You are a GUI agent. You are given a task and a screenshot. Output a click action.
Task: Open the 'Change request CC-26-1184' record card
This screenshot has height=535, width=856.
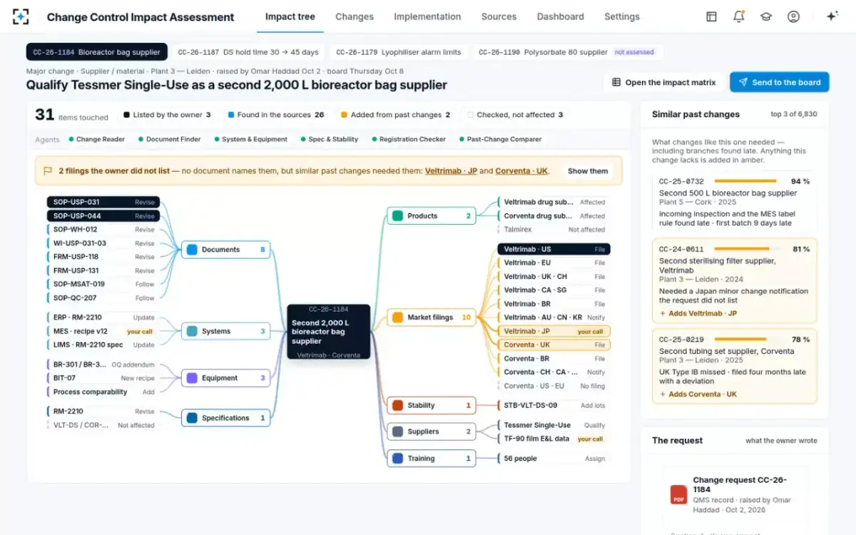[735, 494]
